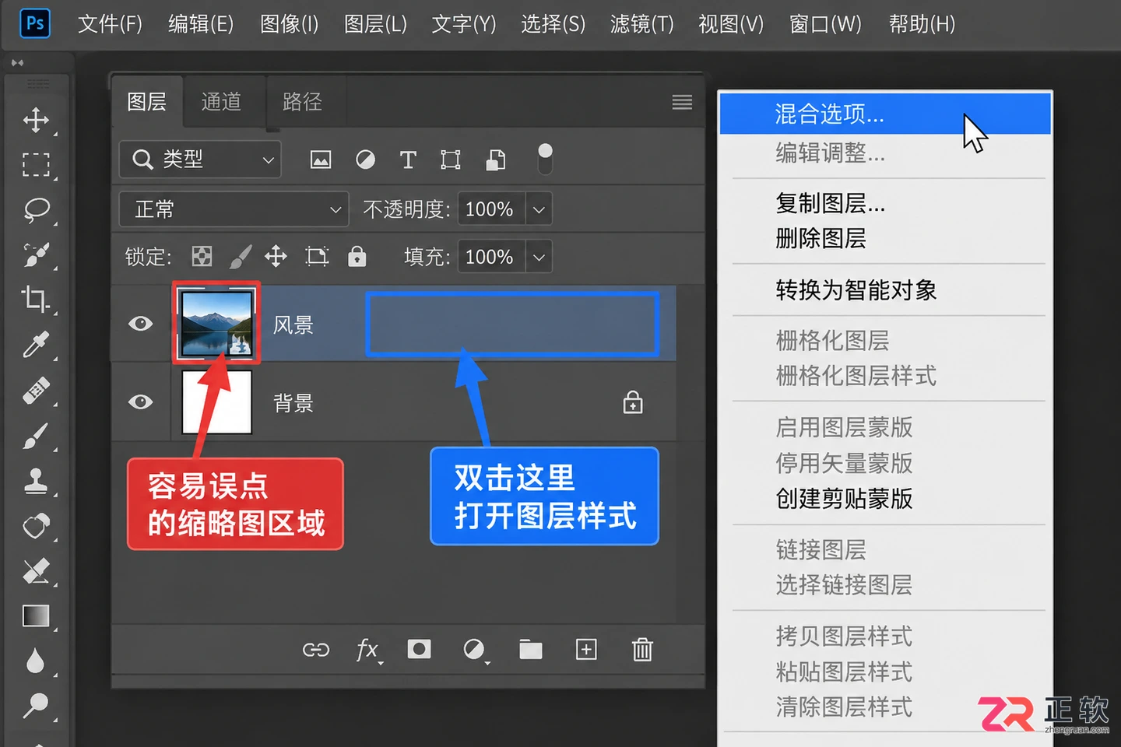Screen dimensions: 1121x747
Task: Toggle lock image pixels brush icon
Action: pos(241,256)
